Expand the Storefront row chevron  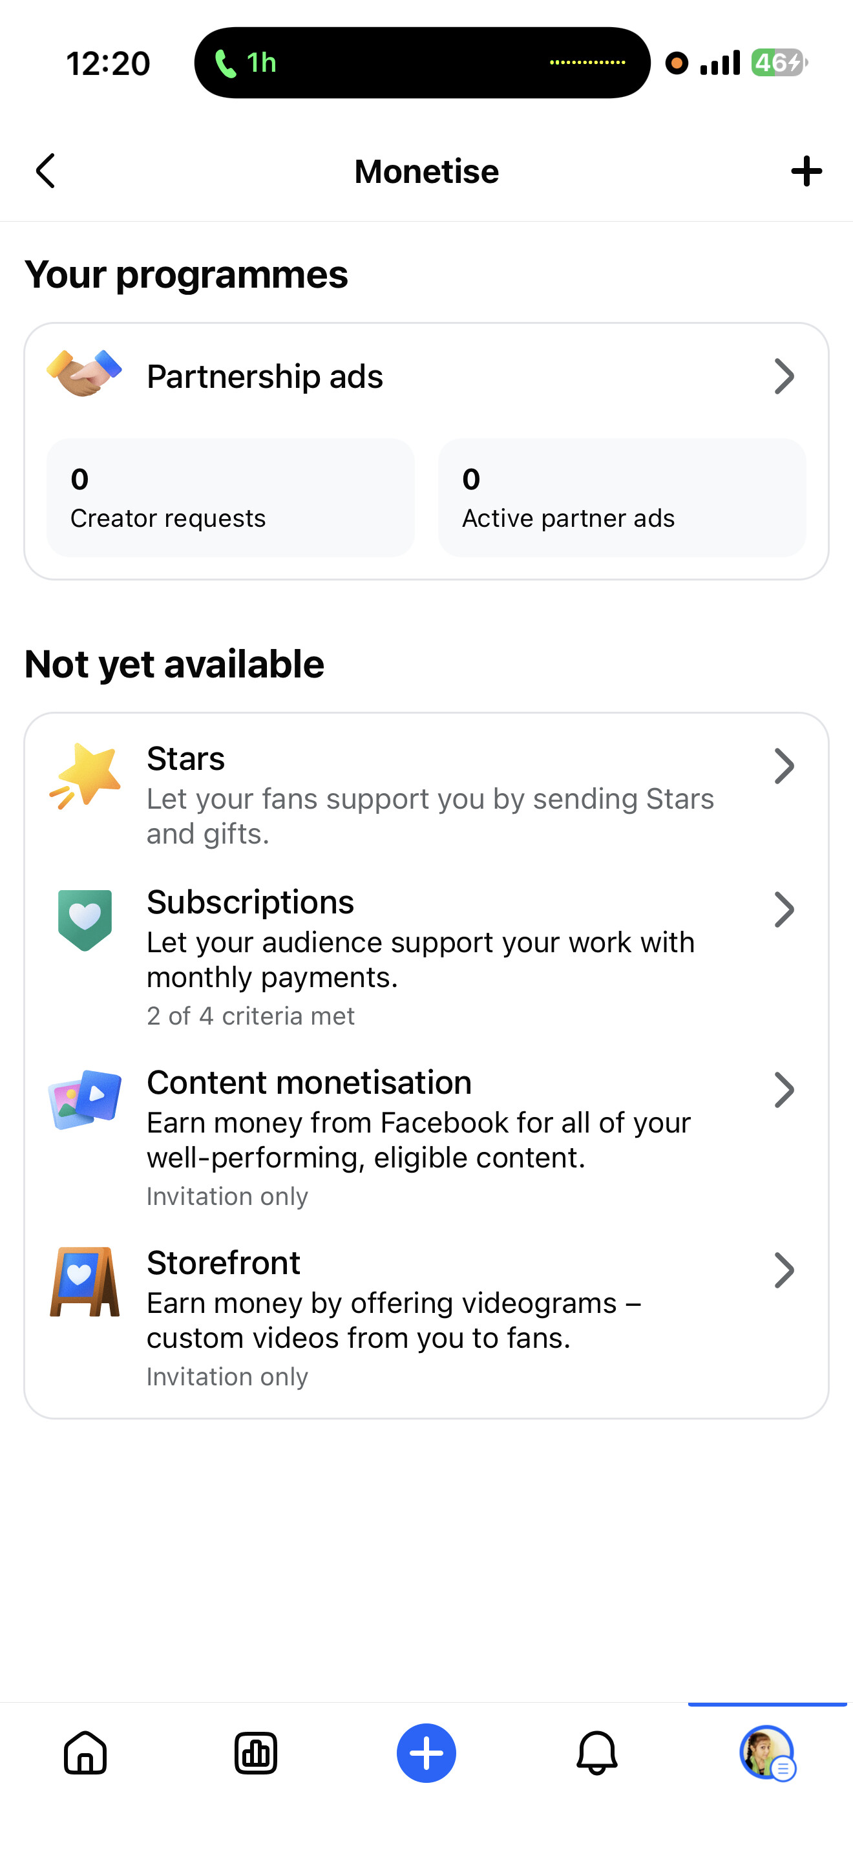click(784, 1270)
